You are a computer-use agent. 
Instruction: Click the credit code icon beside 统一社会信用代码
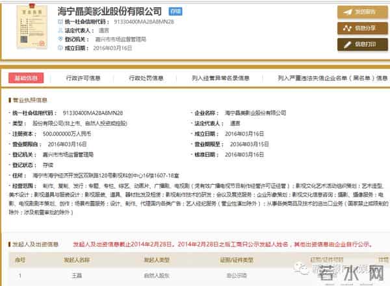tap(60, 21)
